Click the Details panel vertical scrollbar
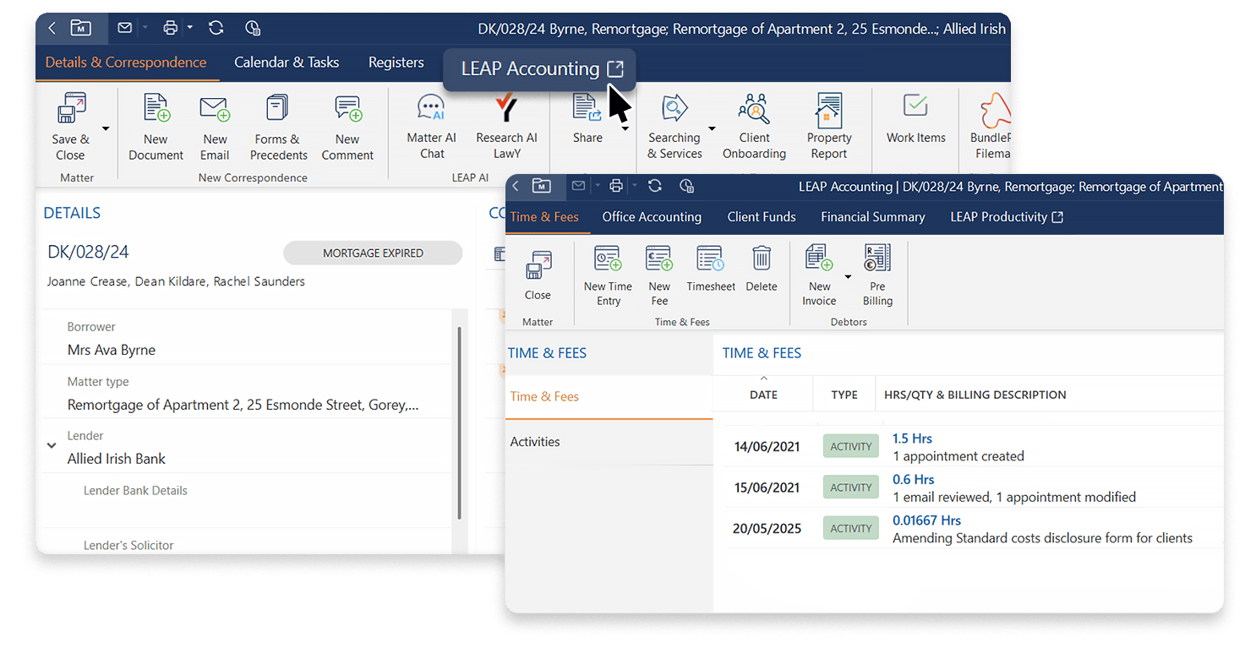Screen dimensions: 1245x648 tap(460, 422)
